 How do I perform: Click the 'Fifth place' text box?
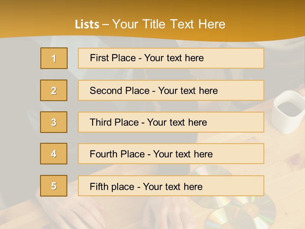[x=171, y=186]
